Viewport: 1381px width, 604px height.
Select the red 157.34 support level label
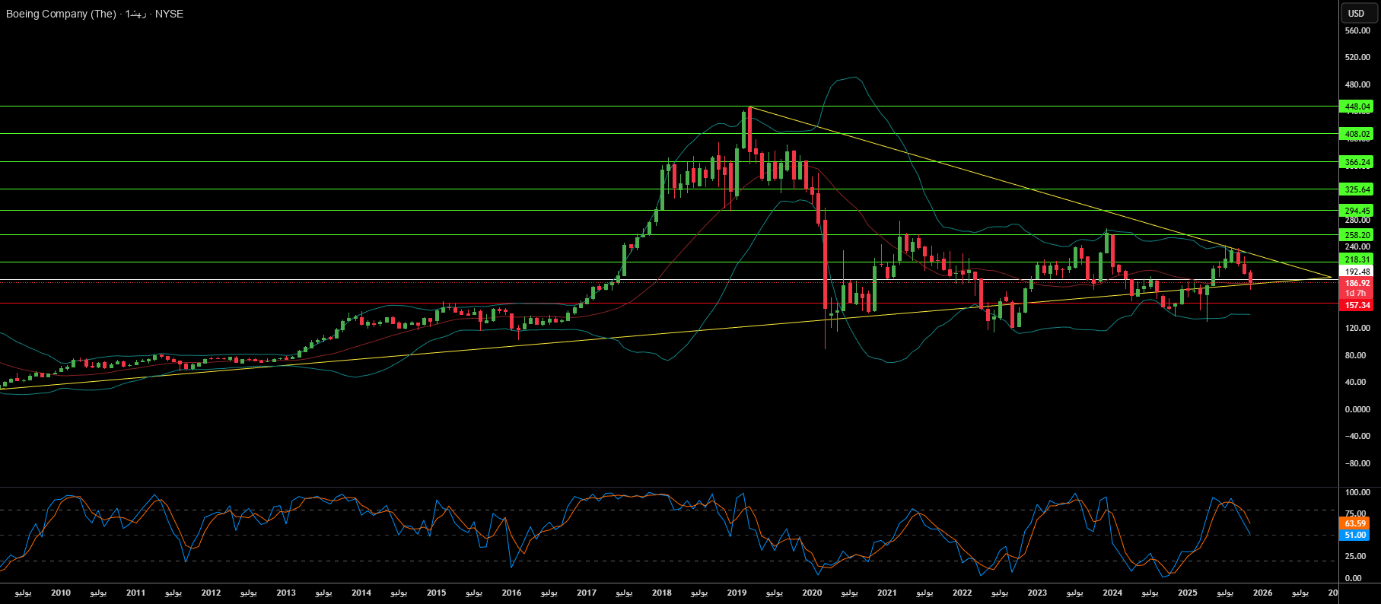click(x=1357, y=305)
